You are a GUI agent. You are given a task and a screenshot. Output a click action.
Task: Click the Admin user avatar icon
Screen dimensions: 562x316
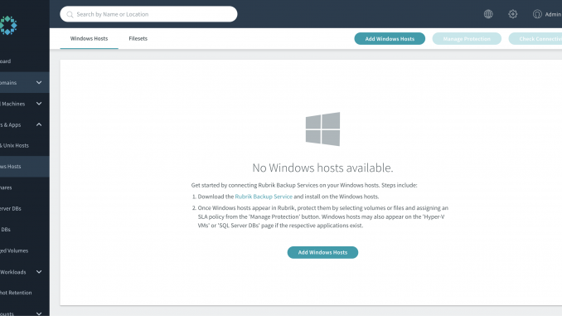[x=537, y=14]
